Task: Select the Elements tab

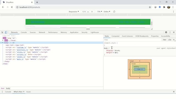Action: coord(14,32)
